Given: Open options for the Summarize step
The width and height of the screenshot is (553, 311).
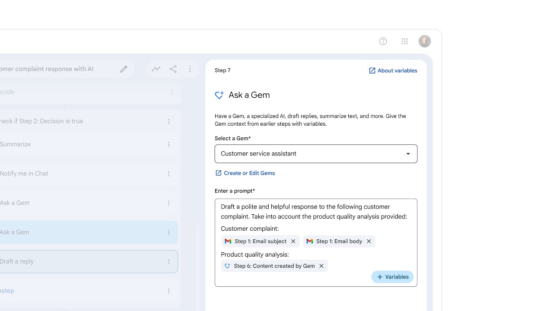Looking at the screenshot, I should pyautogui.click(x=169, y=145).
